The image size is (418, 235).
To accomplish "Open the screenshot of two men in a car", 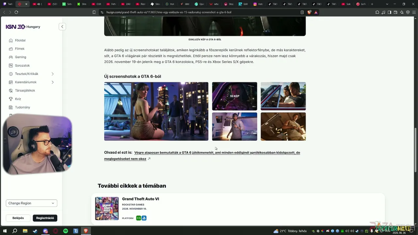I will tap(283, 96).
